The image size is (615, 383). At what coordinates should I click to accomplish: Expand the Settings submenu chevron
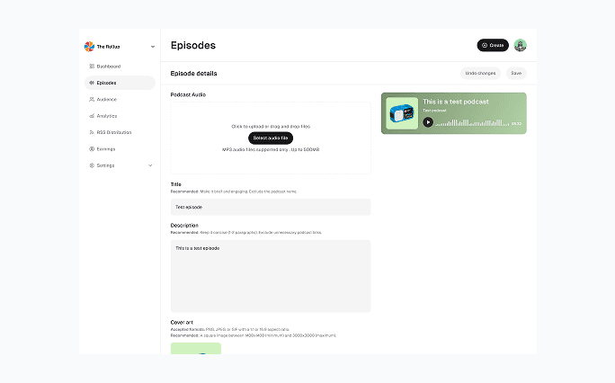150,165
